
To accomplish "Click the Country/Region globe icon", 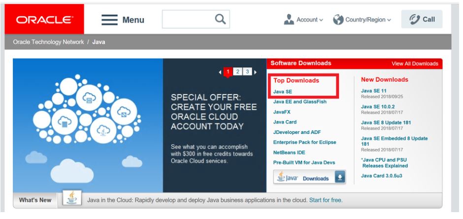I will pyautogui.click(x=338, y=20).
